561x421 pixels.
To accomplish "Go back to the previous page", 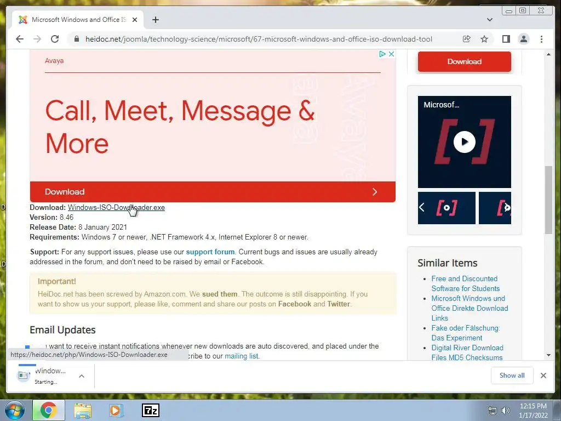I will tap(20, 39).
